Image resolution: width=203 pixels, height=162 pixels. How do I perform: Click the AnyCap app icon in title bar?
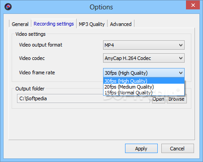point(8,7)
